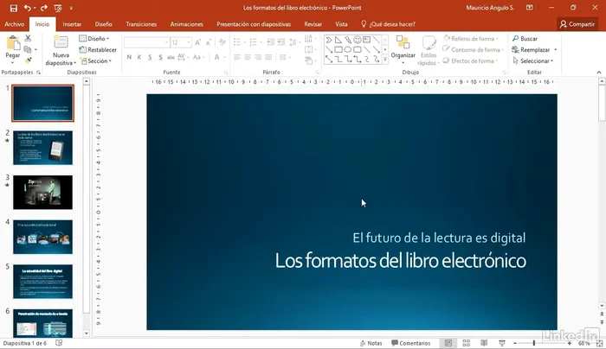This screenshot has height=349, width=606.
Task: Expand the Seleccionar dropdown
Action: click(x=533, y=61)
